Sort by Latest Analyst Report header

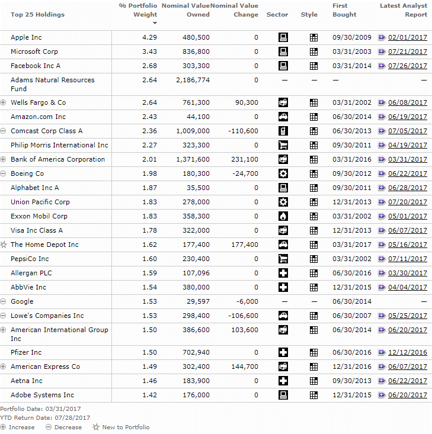404,10
